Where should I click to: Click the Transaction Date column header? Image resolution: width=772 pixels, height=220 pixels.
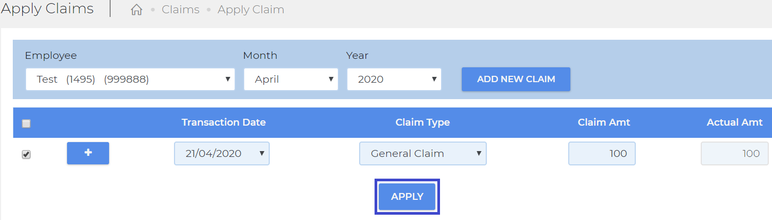pyautogui.click(x=223, y=122)
